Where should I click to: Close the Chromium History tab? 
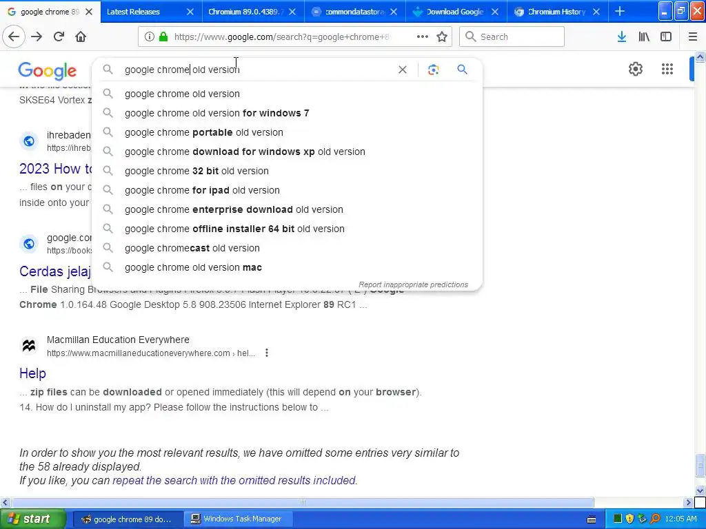(596, 12)
